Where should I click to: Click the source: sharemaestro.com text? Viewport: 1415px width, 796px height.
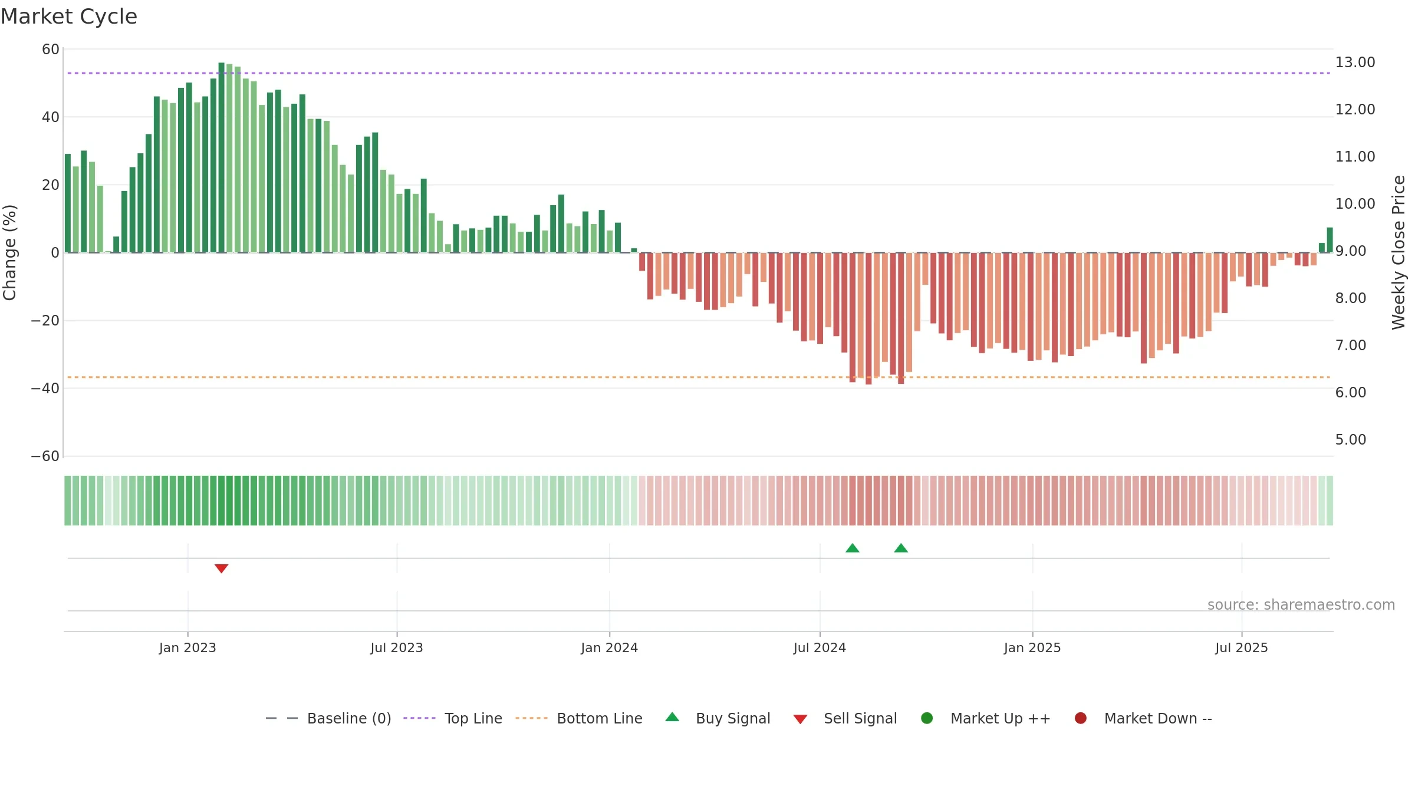(1301, 604)
